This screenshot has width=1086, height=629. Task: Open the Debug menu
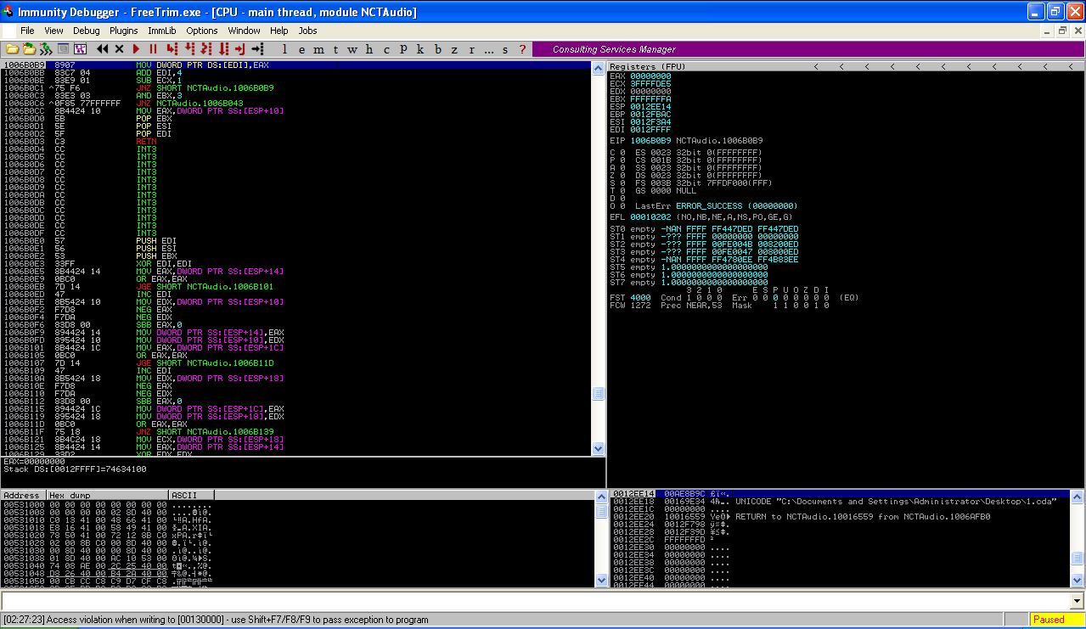[87, 31]
